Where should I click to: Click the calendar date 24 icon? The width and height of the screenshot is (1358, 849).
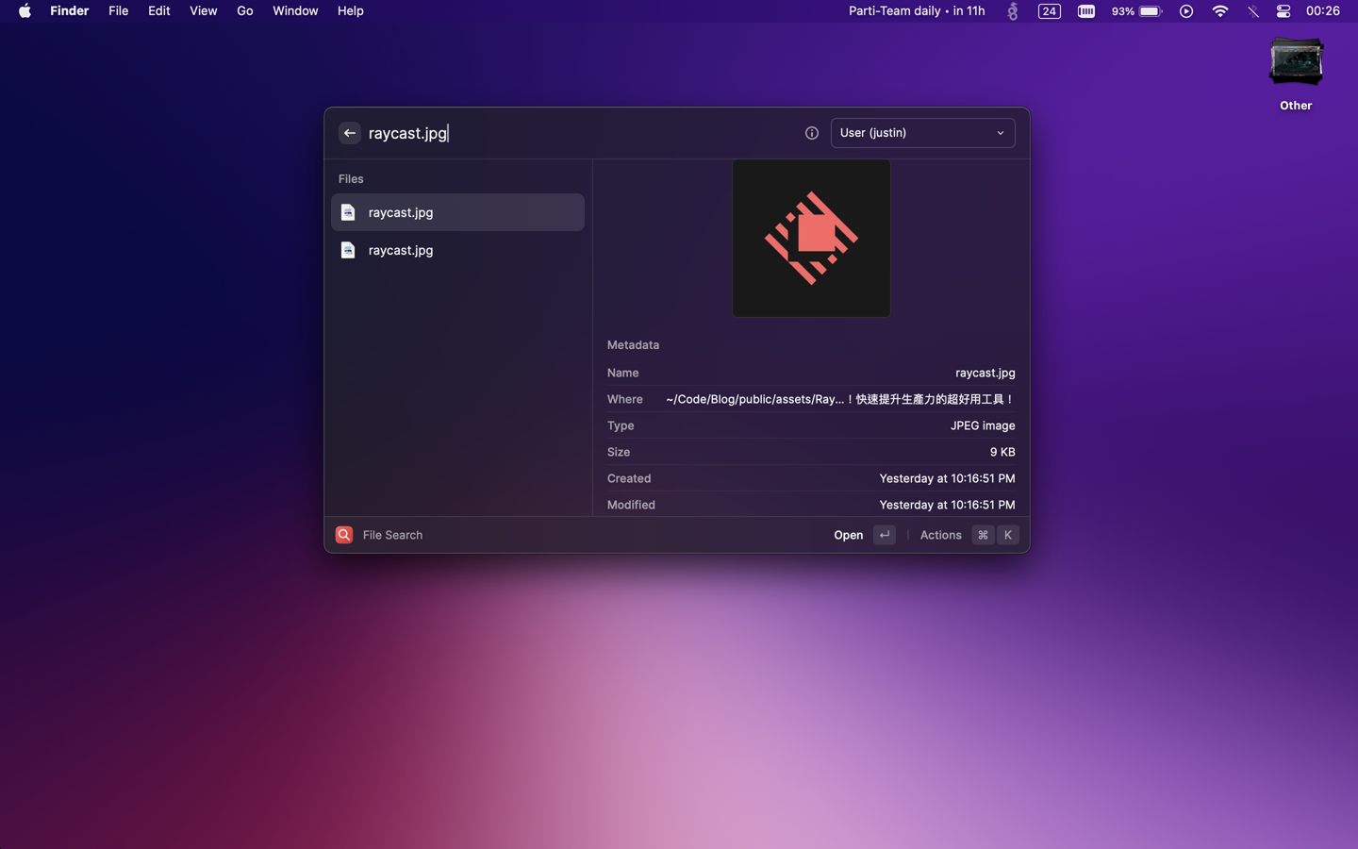click(x=1049, y=11)
